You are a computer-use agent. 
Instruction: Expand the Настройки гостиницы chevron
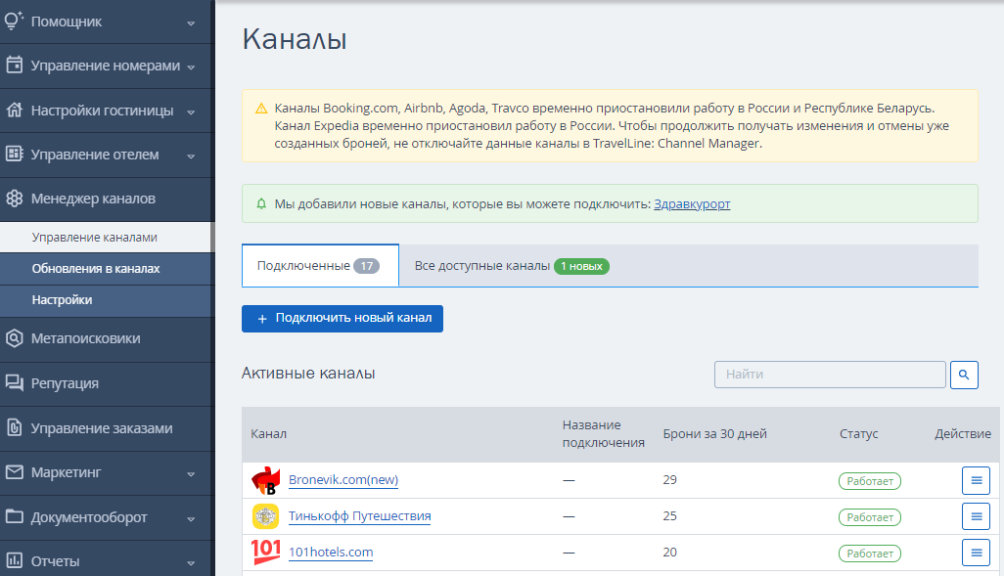click(191, 112)
